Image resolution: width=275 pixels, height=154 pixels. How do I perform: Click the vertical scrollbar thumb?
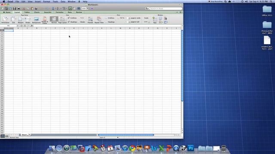coord(182,65)
